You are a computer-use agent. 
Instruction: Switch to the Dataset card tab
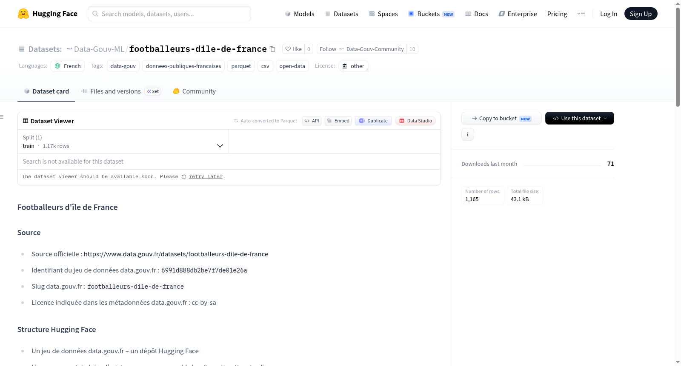pyautogui.click(x=46, y=91)
